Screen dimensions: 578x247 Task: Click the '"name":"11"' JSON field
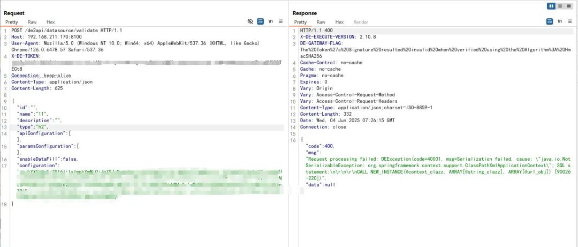click(x=33, y=114)
